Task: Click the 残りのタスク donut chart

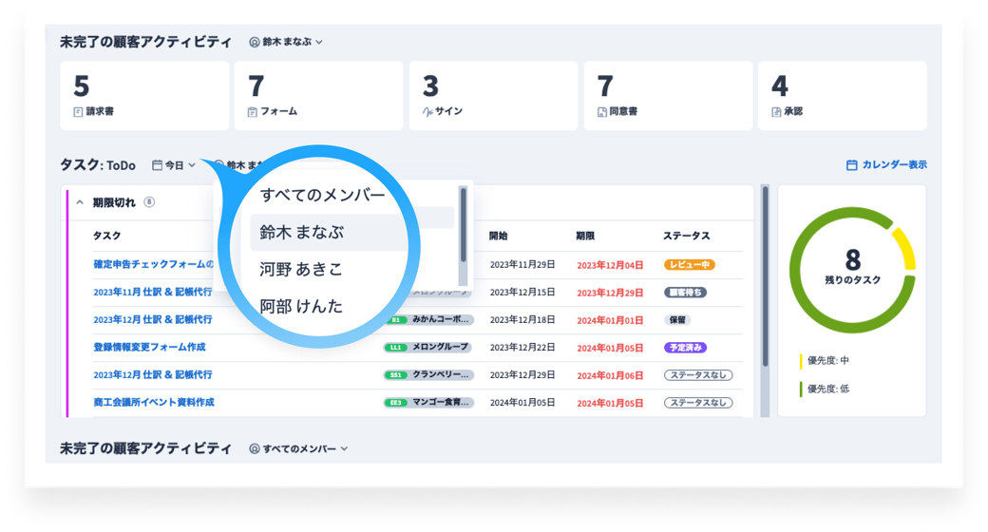Action: [x=852, y=270]
